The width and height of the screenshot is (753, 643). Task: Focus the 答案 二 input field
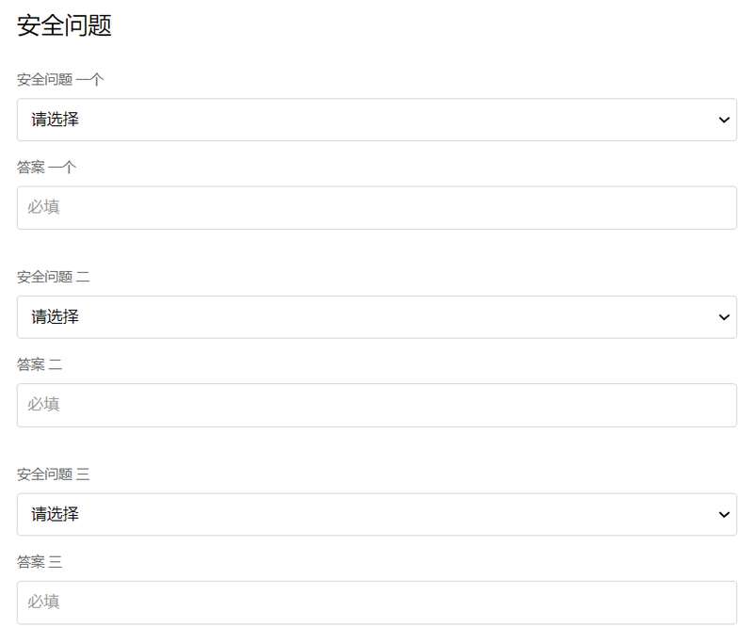coord(376,405)
